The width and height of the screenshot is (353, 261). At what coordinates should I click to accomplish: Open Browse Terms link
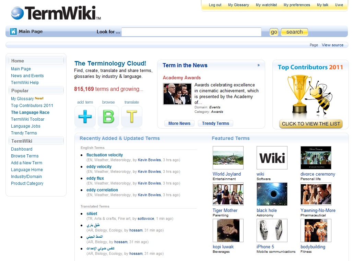tap(25, 156)
